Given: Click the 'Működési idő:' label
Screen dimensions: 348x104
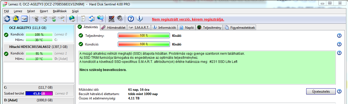Looking at the screenshot, I should 89,90.
